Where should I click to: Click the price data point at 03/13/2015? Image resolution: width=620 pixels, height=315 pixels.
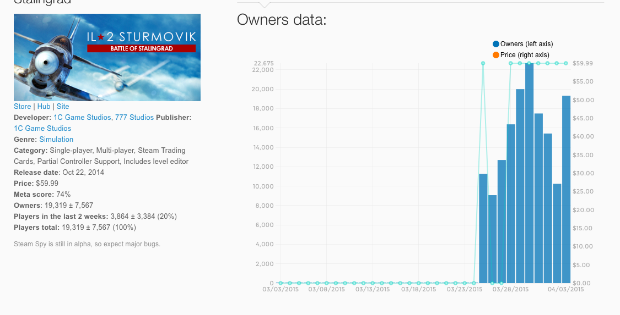pos(373,283)
